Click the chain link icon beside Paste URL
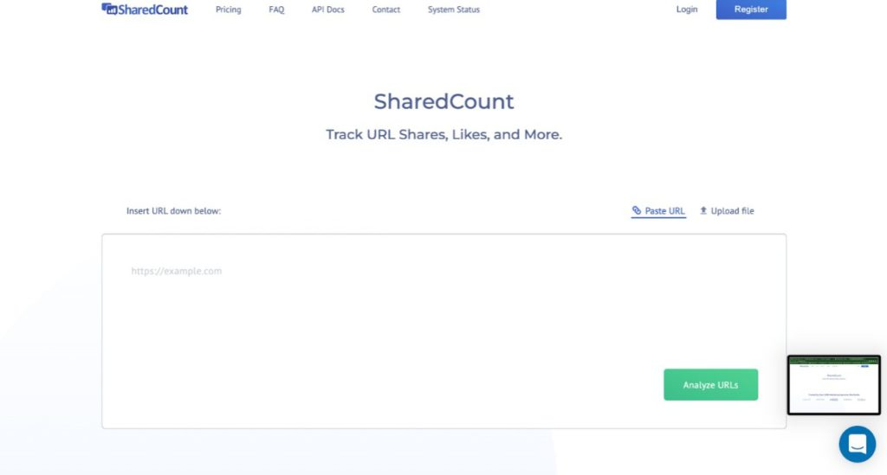 [x=637, y=210]
